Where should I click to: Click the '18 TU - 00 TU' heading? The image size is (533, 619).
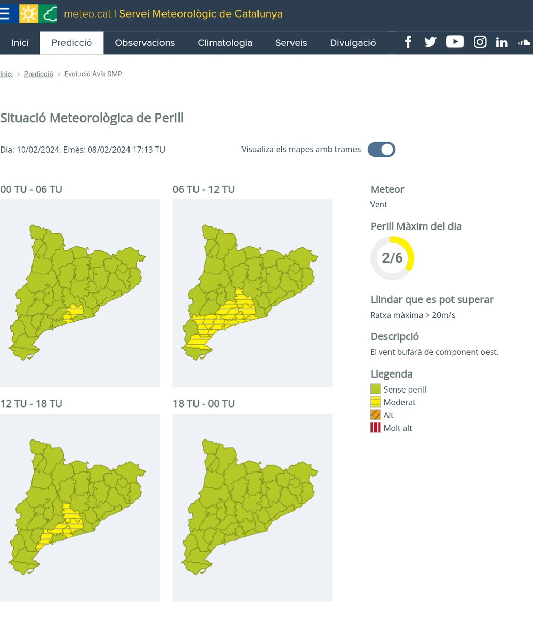pyautogui.click(x=204, y=403)
